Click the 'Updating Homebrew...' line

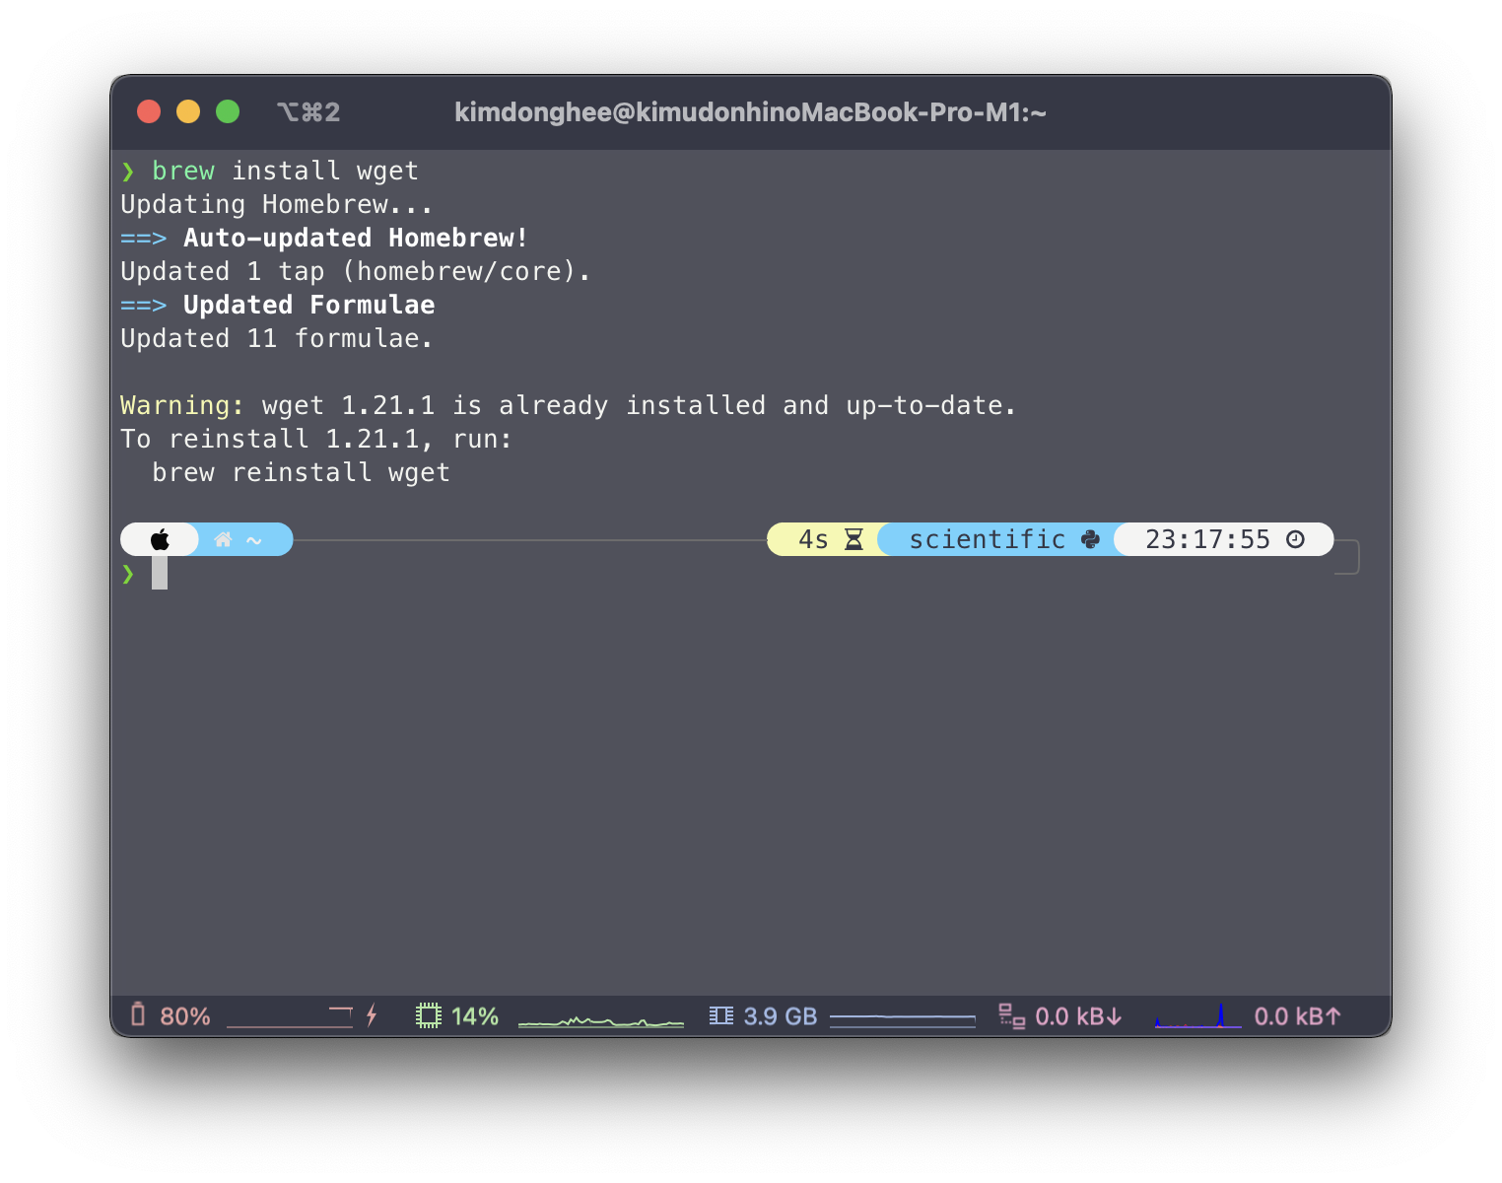pyautogui.click(x=277, y=204)
